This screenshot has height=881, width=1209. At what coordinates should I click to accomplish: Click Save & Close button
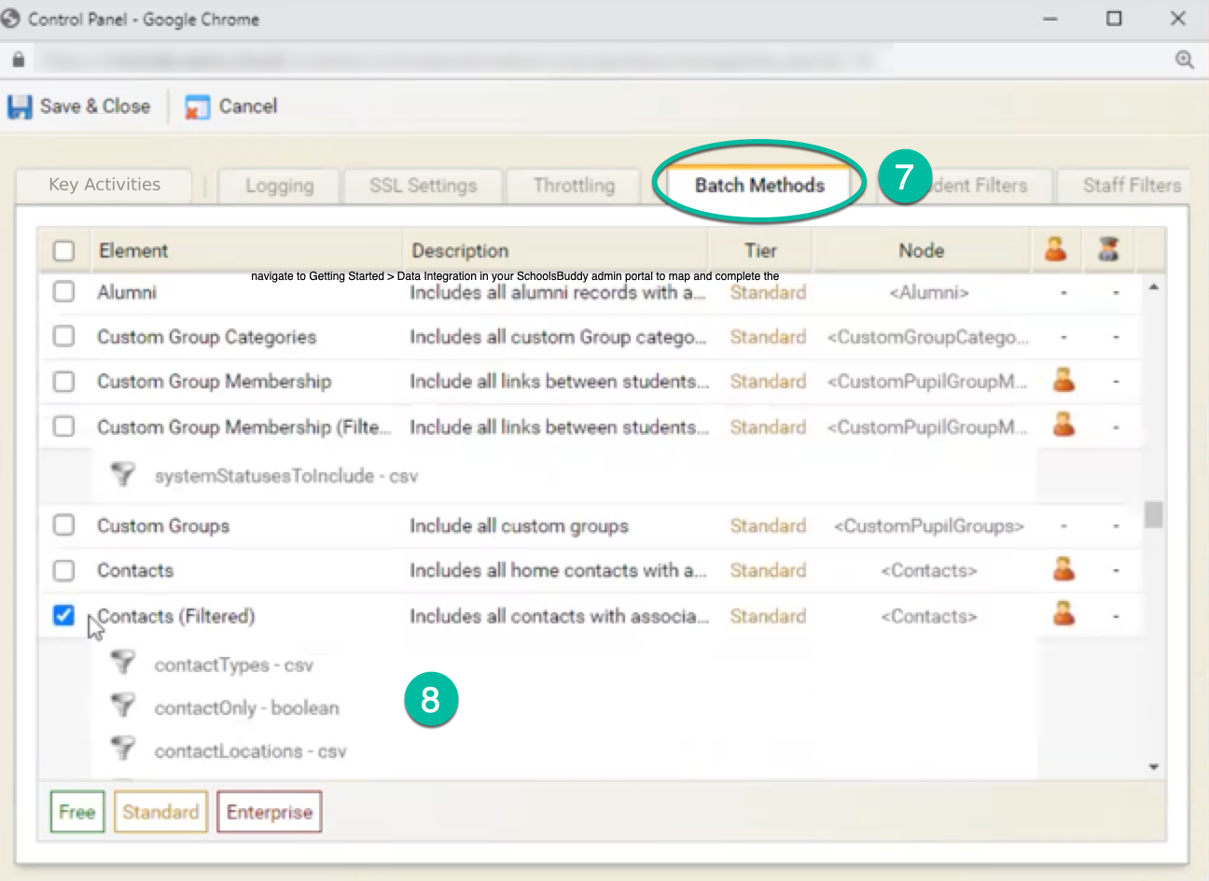(79, 106)
